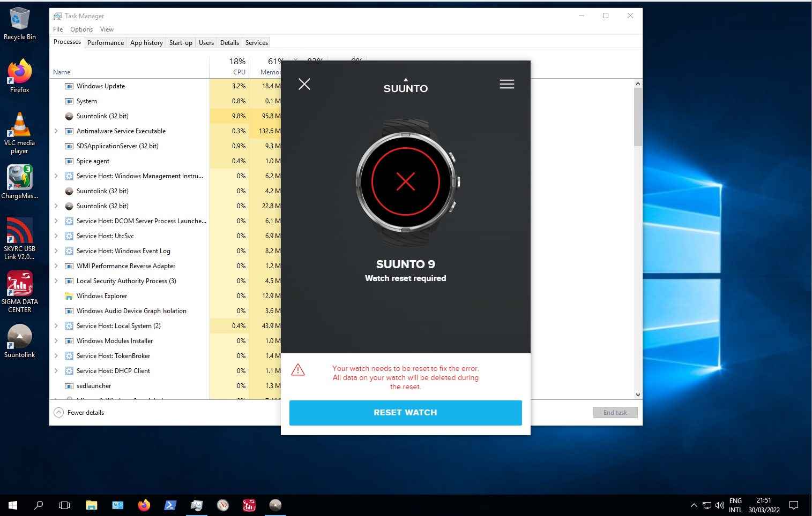
Task: Expand Service Host: Windows Event Log row
Action: (56, 251)
